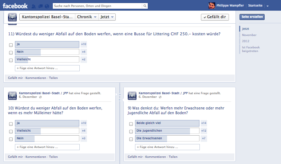281x164 pixels.
Task: Click the police avatar on question 10 post
Action: click(x=12, y=95)
